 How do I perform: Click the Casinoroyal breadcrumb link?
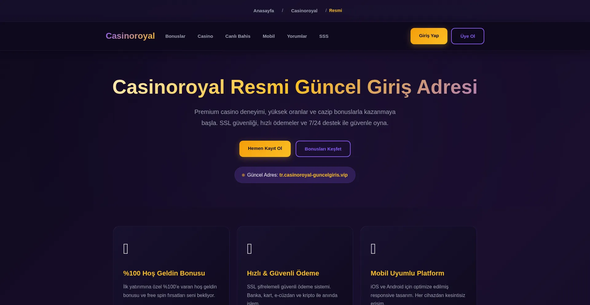tap(304, 11)
